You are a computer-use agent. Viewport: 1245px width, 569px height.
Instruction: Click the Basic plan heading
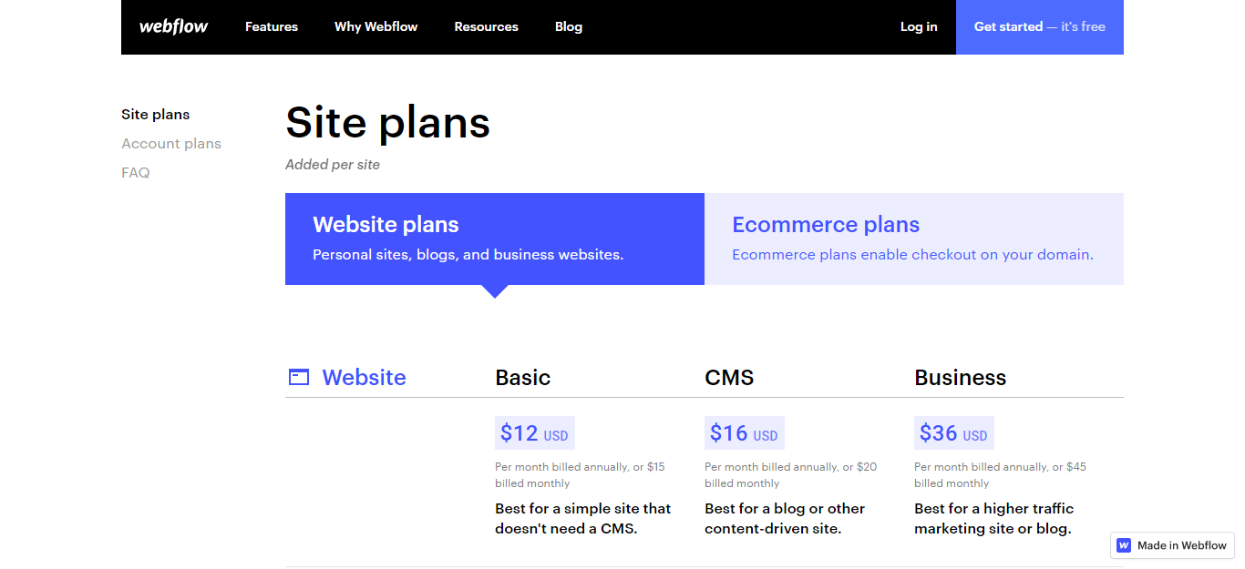(x=523, y=378)
